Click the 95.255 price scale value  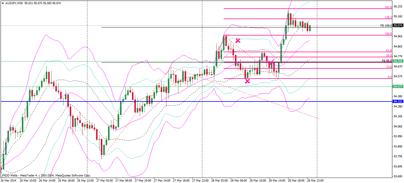coord(398,6)
